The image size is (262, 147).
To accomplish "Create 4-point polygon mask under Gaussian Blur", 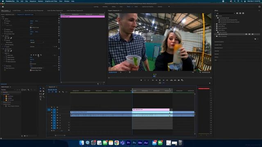I will coord(8,51).
